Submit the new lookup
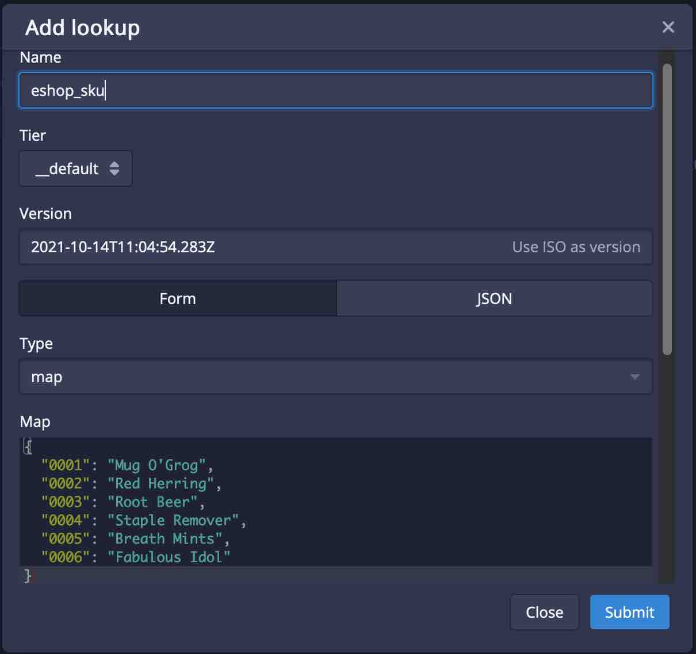Viewport: 696px width, 654px height. click(x=629, y=612)
